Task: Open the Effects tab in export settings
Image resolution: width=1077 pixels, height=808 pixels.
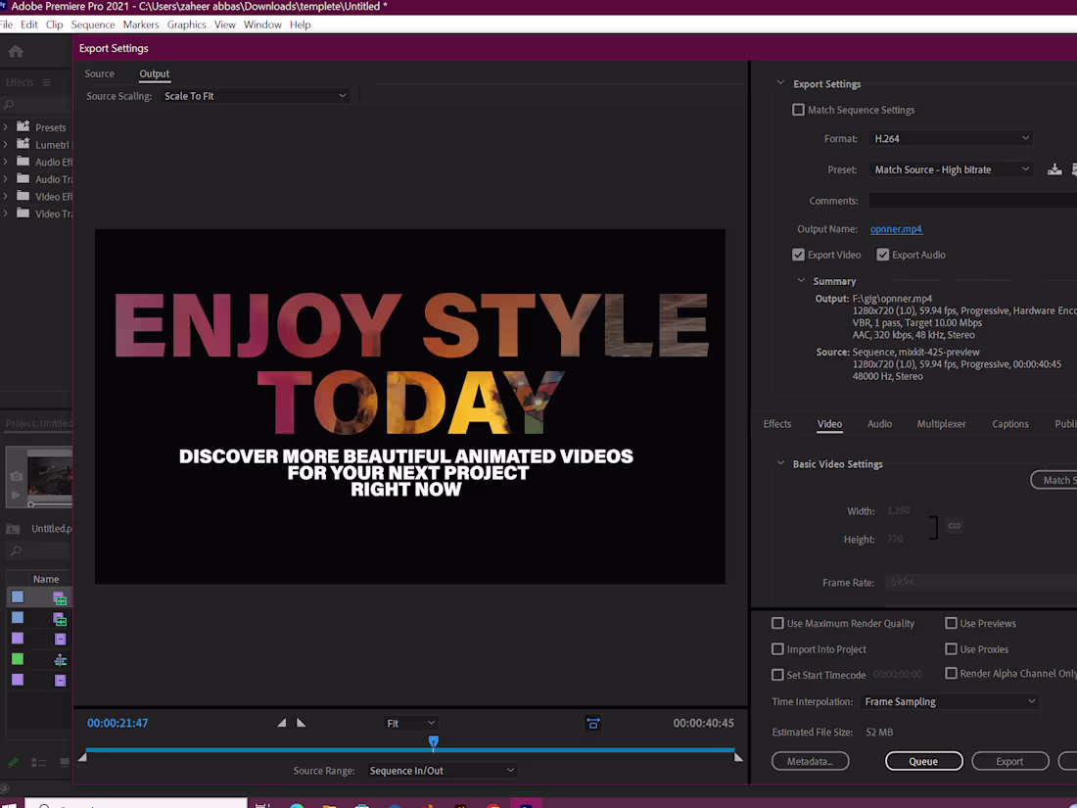Action: (x=777, y=424)
